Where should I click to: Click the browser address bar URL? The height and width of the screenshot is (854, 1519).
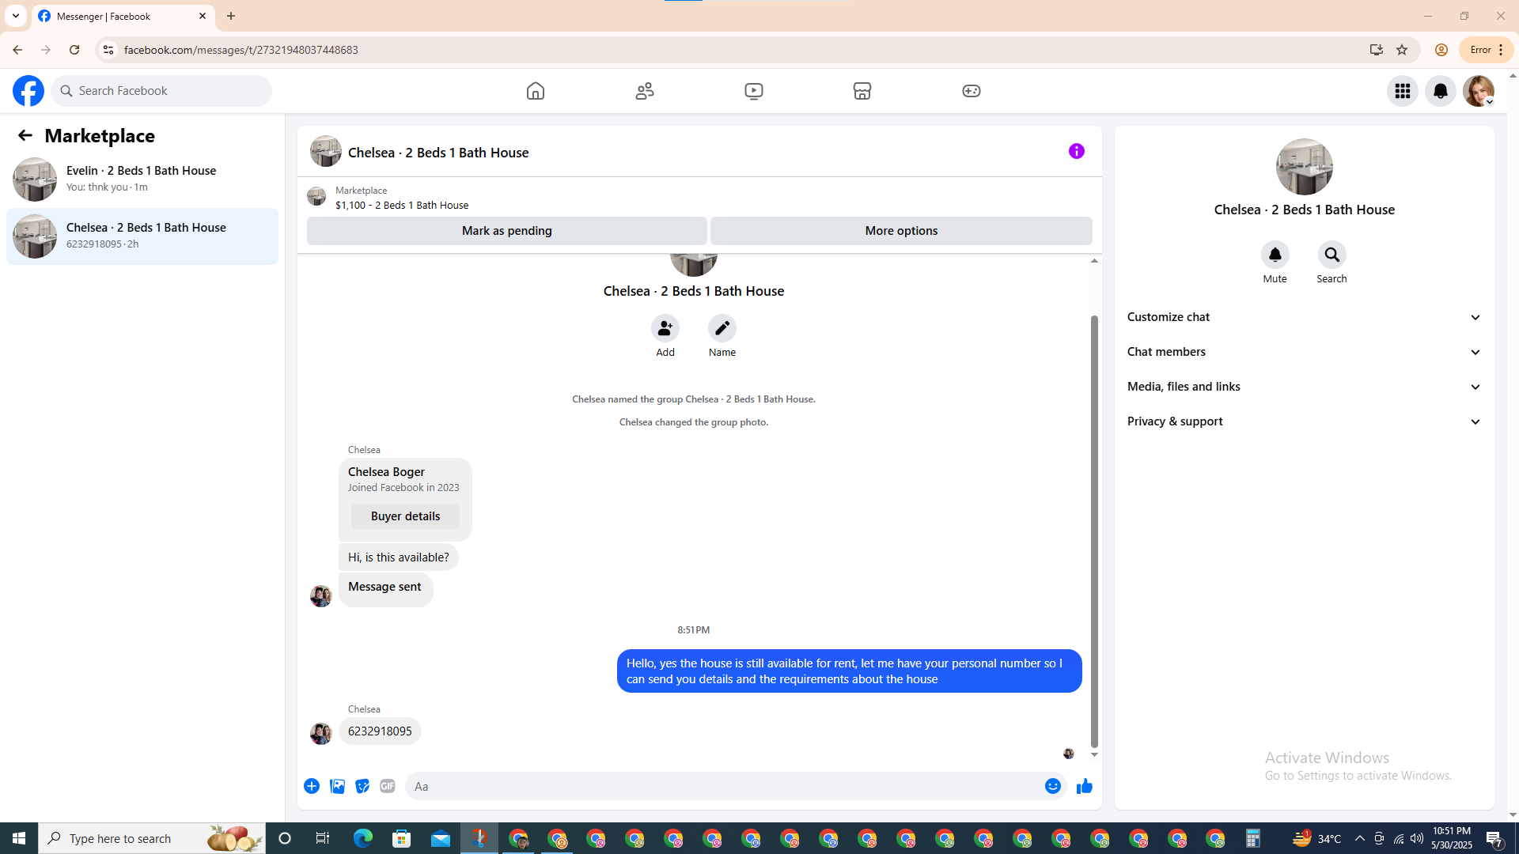point(241,50)
